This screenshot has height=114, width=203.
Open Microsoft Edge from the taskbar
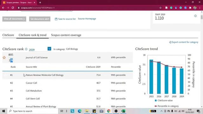click(80, 111)
